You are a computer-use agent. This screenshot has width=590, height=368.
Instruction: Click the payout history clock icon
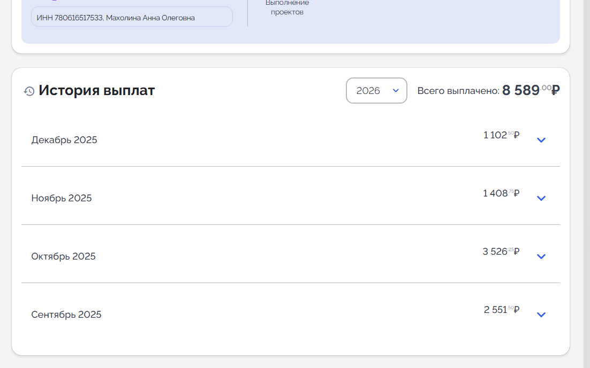(x=29, y=91)
